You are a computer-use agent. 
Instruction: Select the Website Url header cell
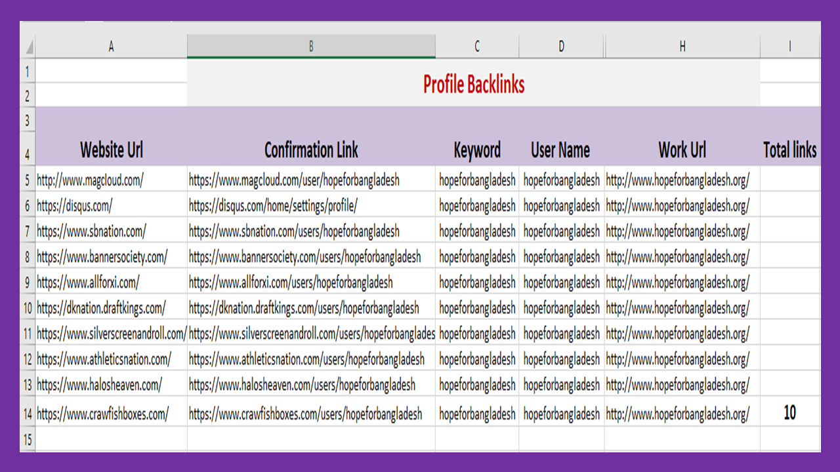point(110,149)
